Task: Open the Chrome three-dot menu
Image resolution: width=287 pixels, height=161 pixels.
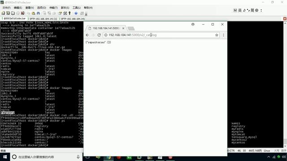Action: [223, 35]
